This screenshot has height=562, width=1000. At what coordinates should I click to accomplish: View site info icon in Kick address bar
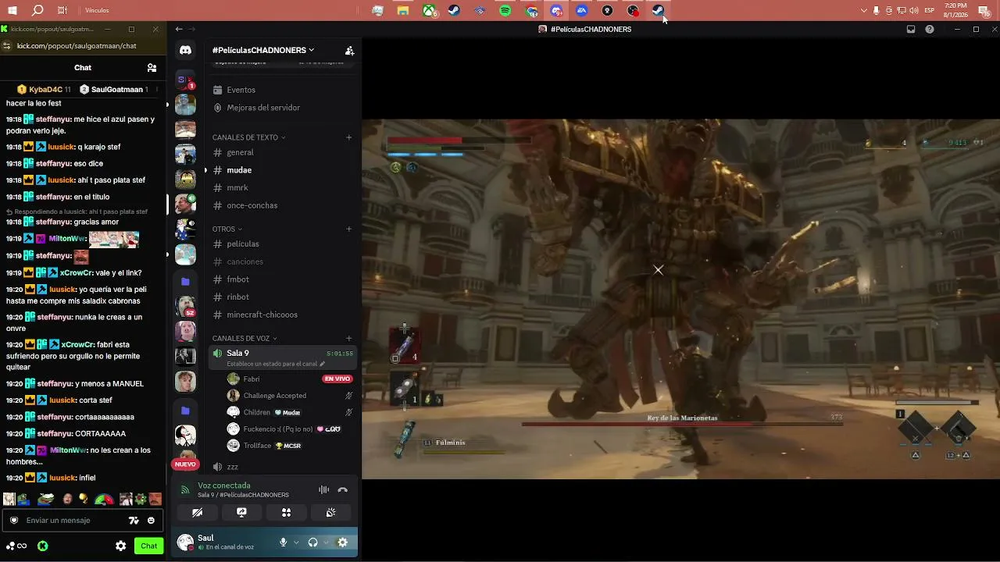(x=7, y=46)
